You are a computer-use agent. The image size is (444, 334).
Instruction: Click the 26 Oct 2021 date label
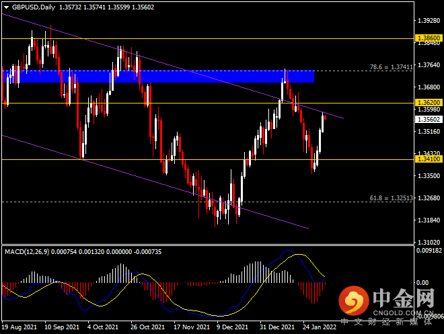(x=147, y=327)
